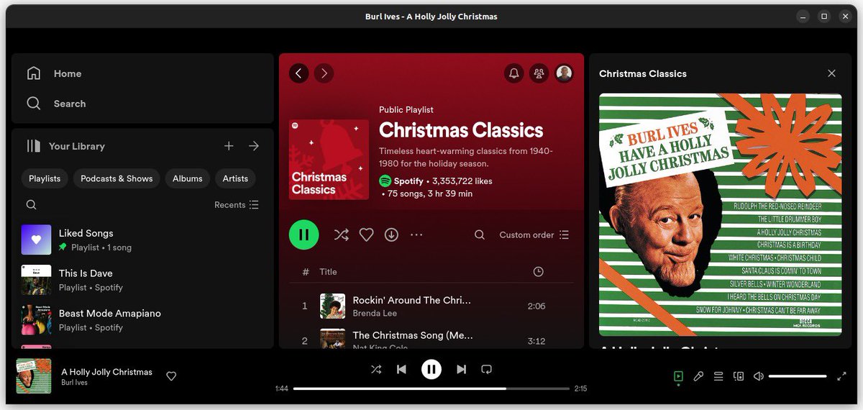Maximize the Spotify window

click(x=824, y=16)
